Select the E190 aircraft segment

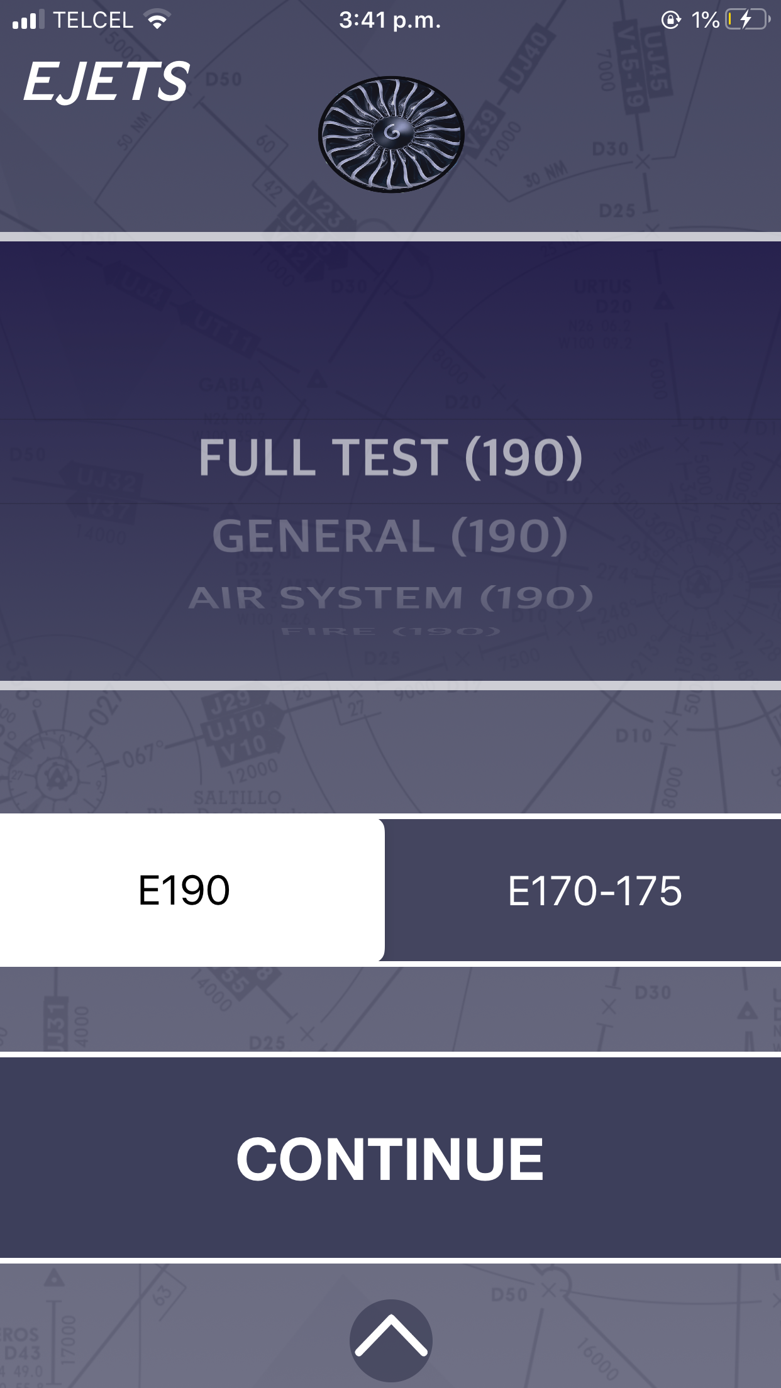coord(184,890)
